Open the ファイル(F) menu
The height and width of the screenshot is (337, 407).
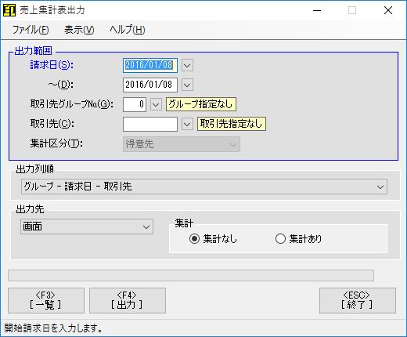(x=31, y=30)
